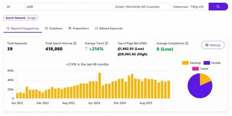Image resolution: width=232 pixels, height=116 pixels.
Task: Click the list icon on Prepositions tab
Action: pyautogui.click(x=70, y=28)
